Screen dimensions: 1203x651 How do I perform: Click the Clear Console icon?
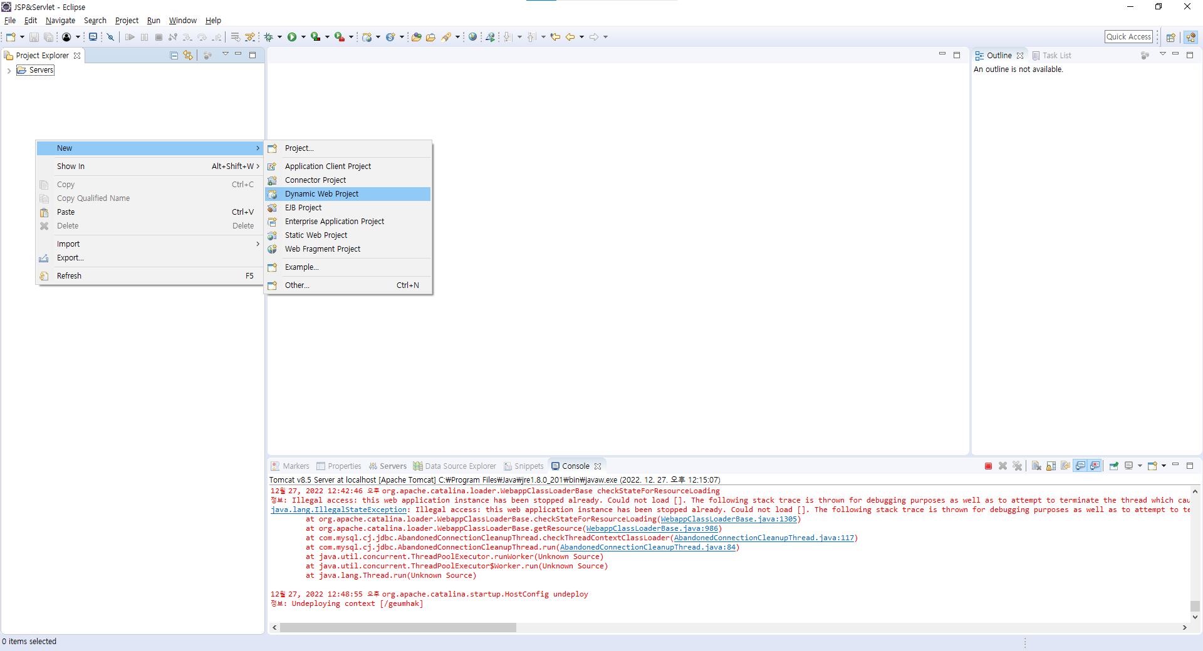point(1036,466)
